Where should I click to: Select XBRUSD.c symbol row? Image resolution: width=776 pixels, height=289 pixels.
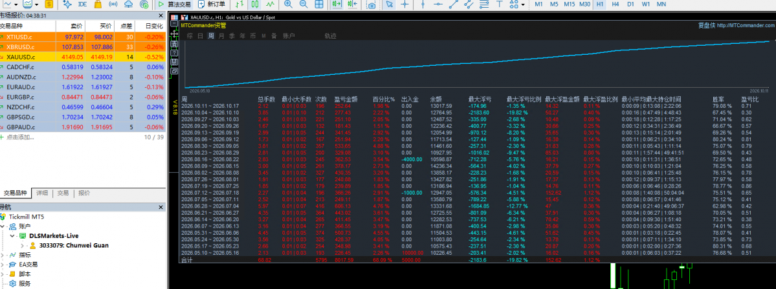[x=82, y=47]
